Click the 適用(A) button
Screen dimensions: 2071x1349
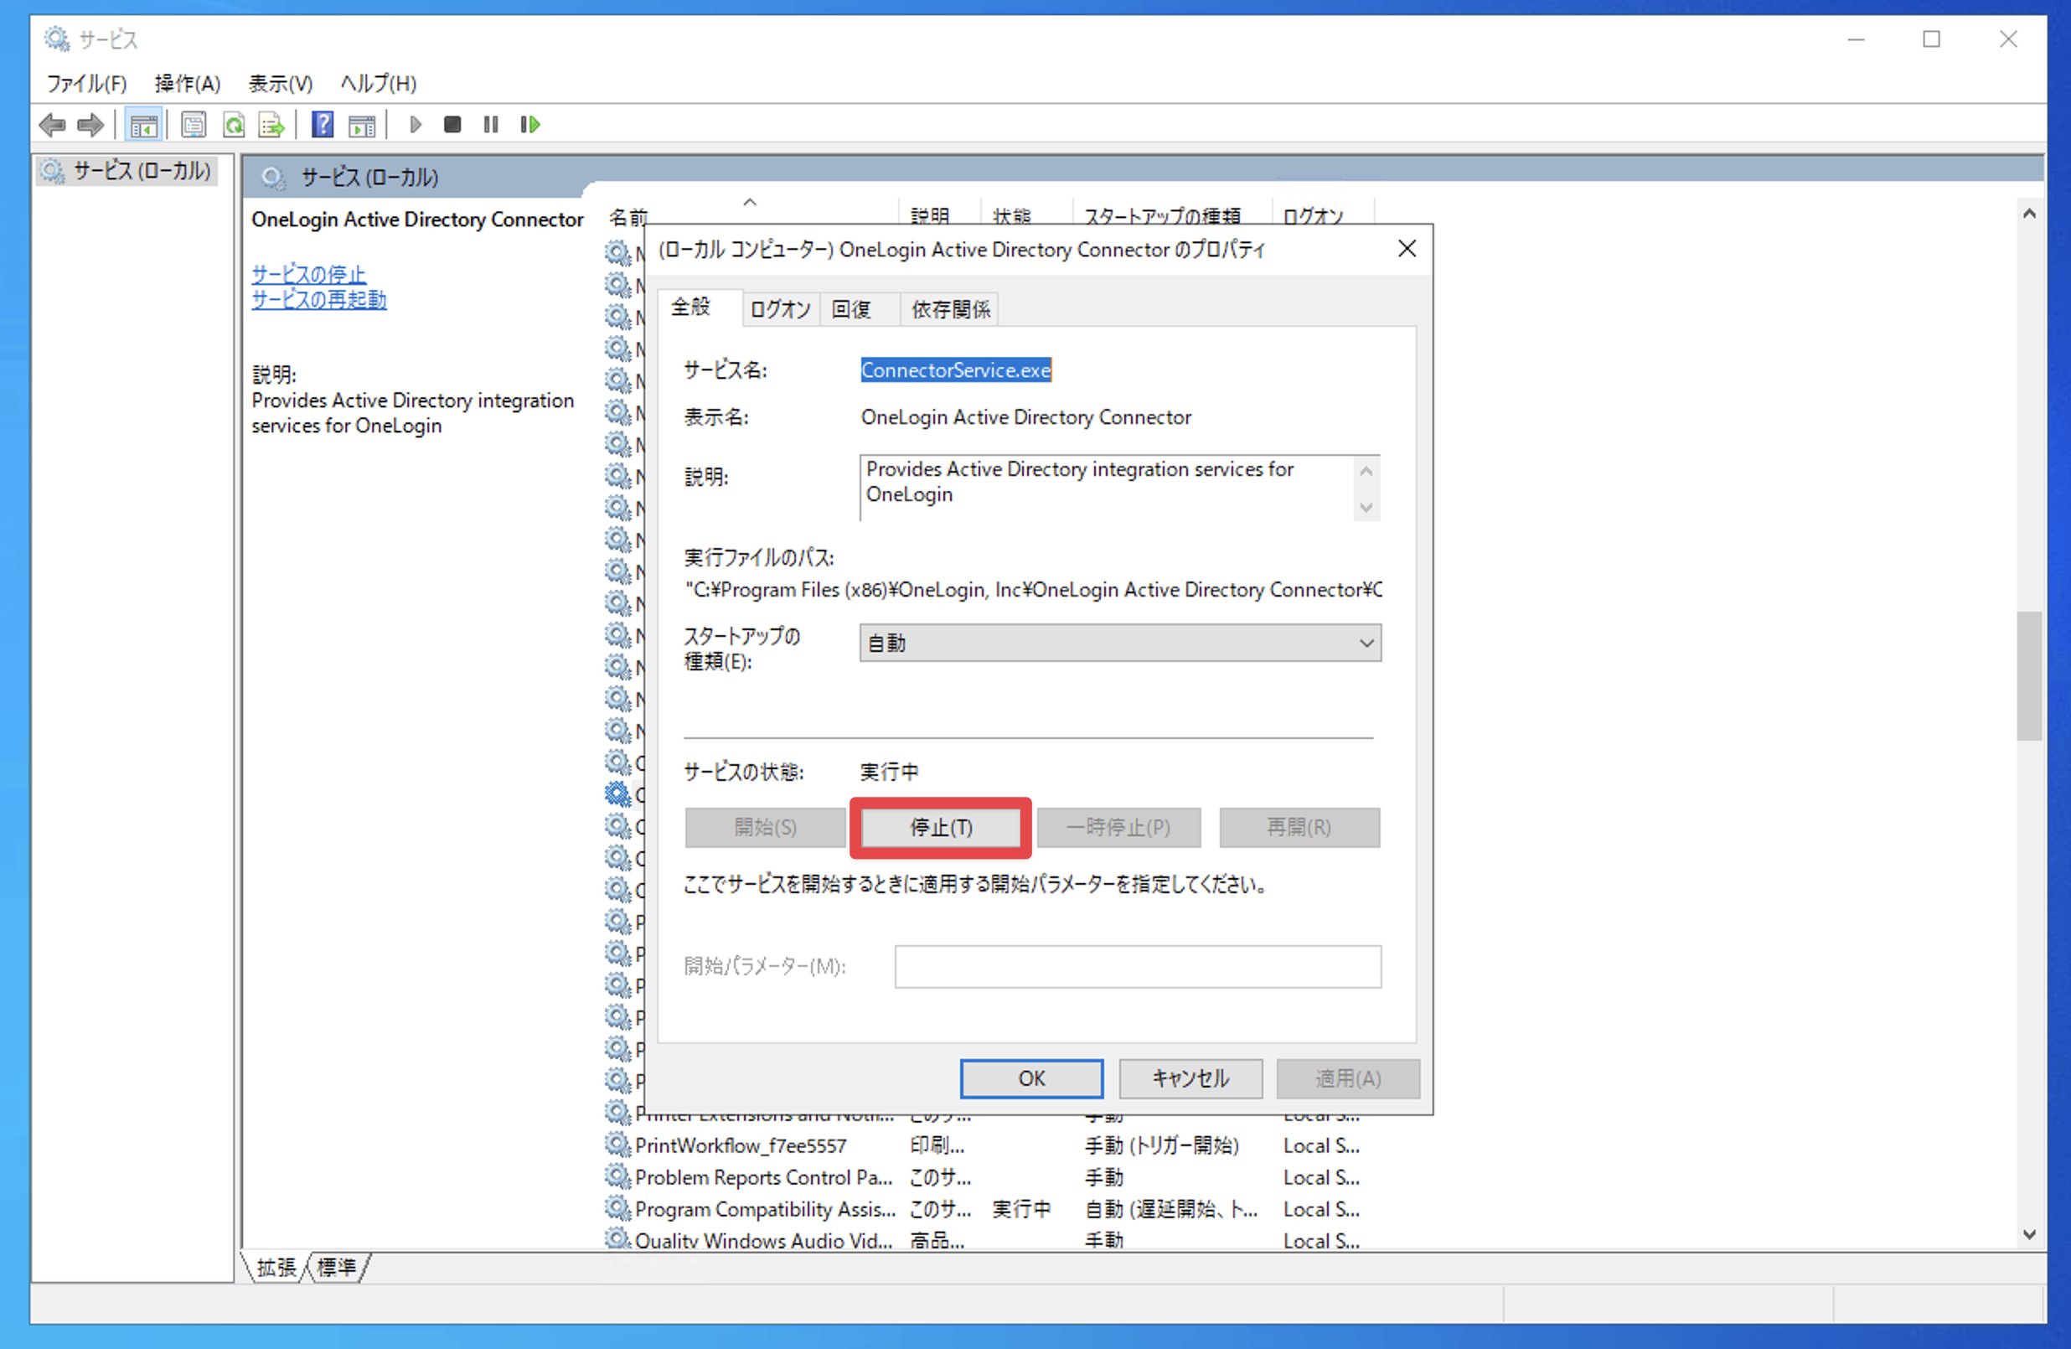click(x=1348, y=1078)
